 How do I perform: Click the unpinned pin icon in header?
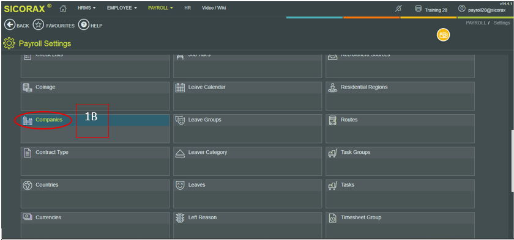click(398, 9)
